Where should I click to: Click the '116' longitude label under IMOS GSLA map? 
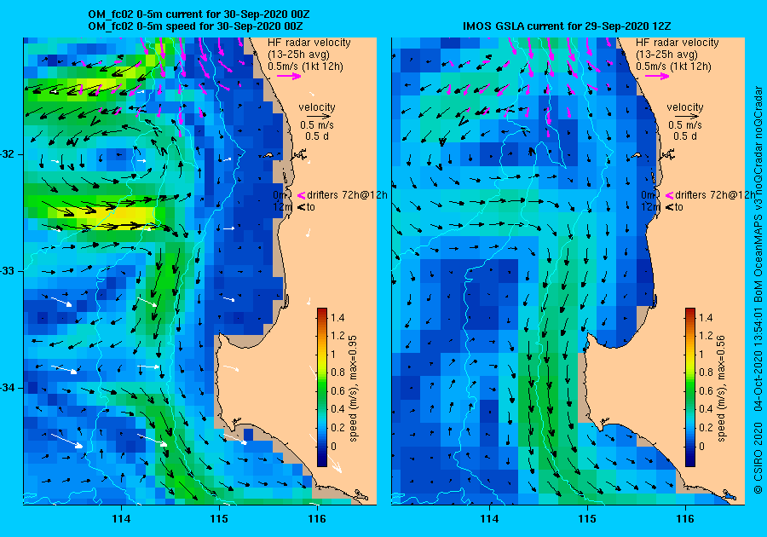click(x=685, y=519)
